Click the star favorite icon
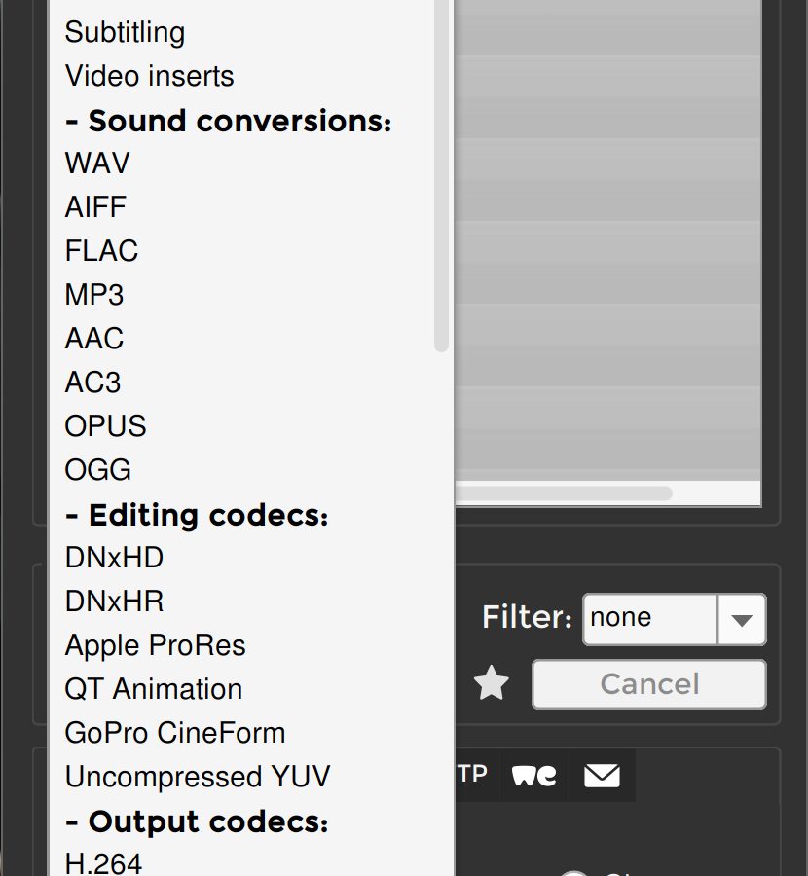Viewport: 808px width, 876px height. pos(492,684)
